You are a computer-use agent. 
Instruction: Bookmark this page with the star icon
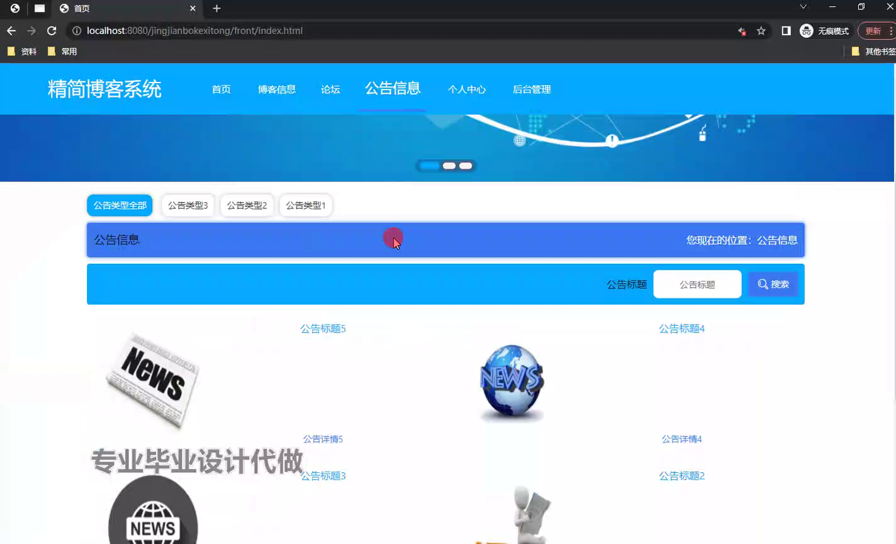(761, 30)
